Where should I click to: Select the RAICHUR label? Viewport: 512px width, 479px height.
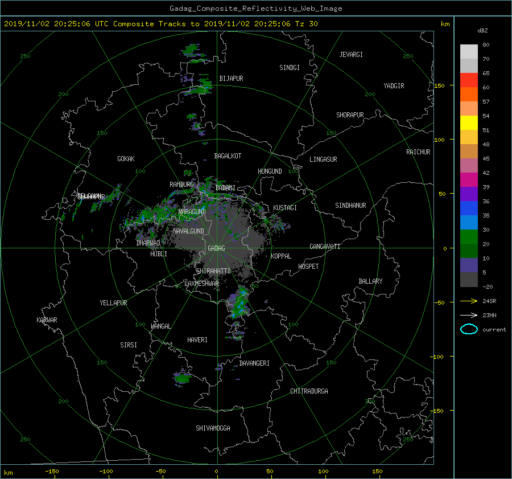pyautogui.click(x=418, y=152)
